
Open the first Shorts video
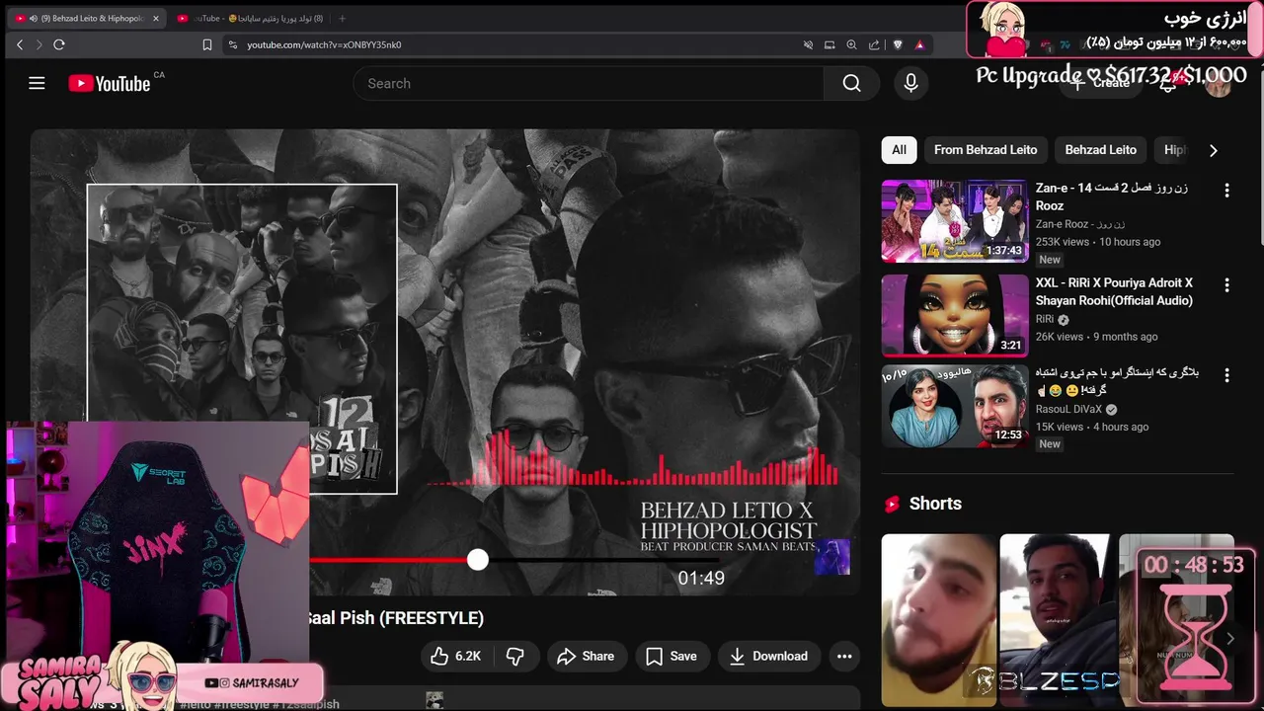pyautogui.click(x=938, y=620)
